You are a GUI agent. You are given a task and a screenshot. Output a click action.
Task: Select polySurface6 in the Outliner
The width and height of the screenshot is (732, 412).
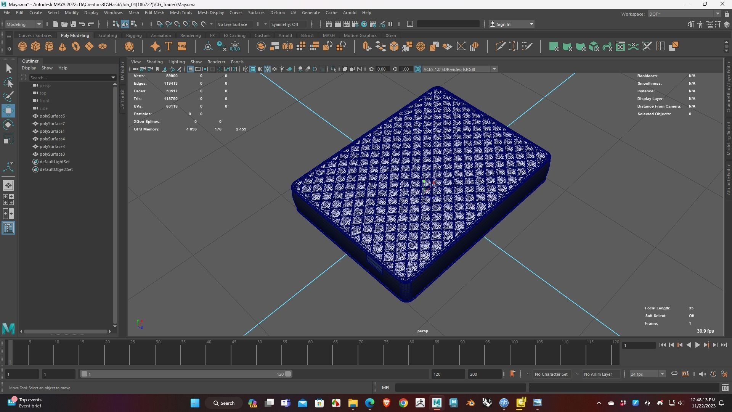(x=52, y=116)
